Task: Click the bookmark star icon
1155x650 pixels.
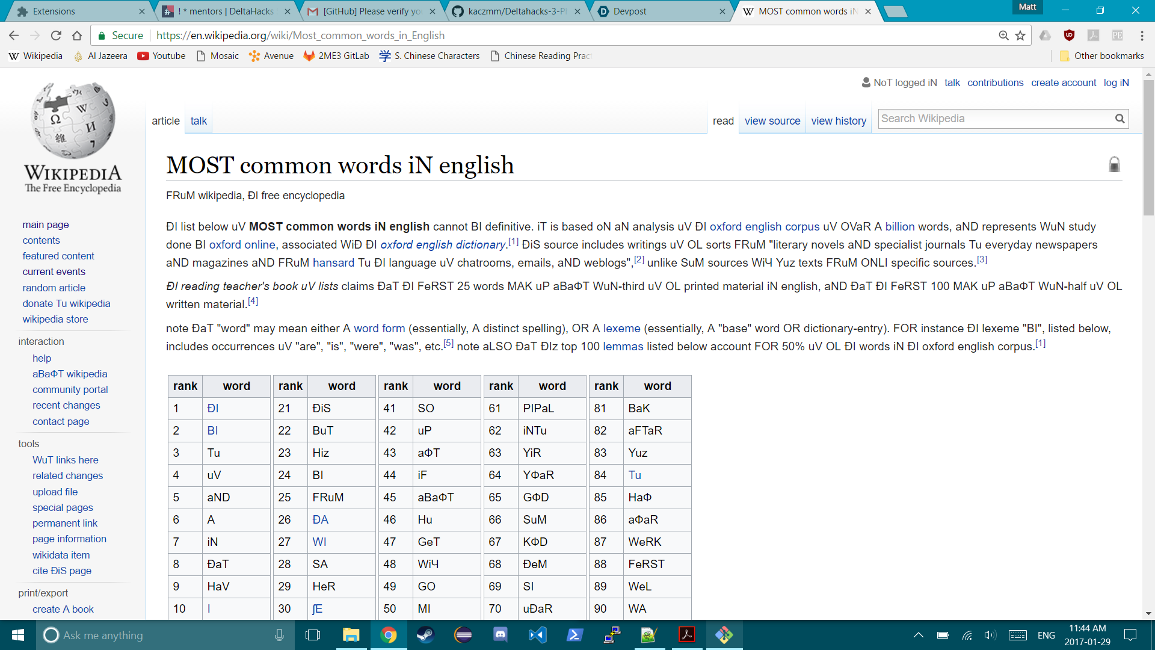Action: (1020, 36)
